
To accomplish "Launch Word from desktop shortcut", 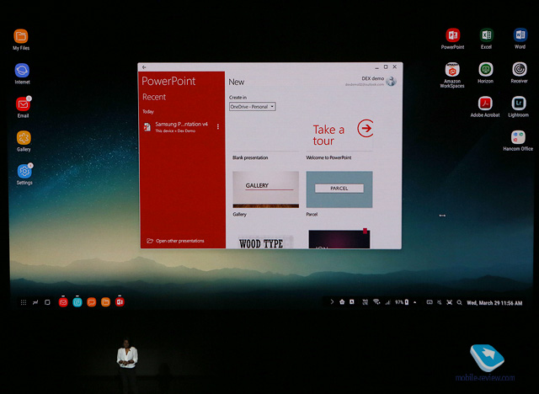I will [x=520, y=35].
